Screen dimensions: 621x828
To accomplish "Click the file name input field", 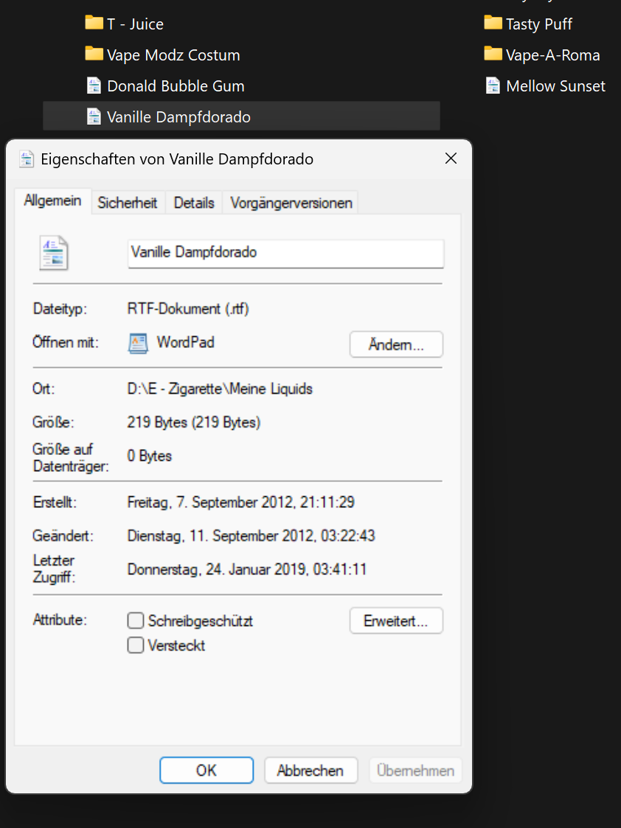I will coord(285,252).
